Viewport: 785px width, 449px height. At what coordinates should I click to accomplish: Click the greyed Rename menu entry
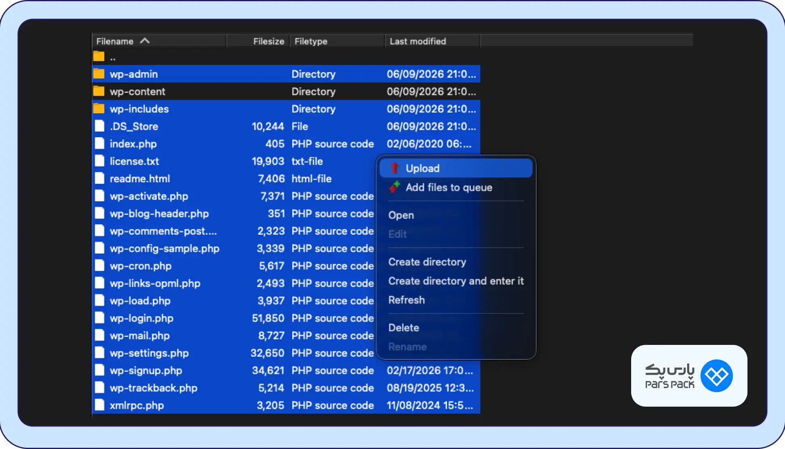point(456,347)
